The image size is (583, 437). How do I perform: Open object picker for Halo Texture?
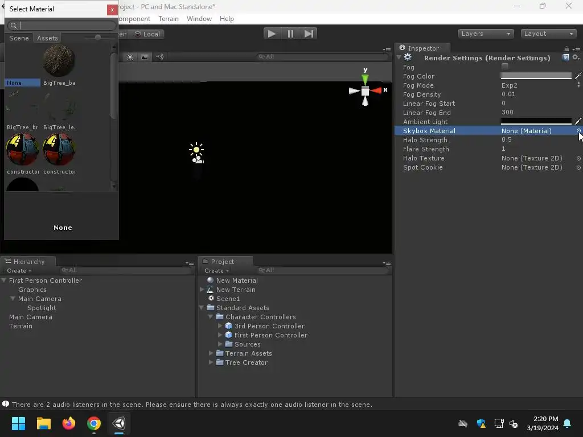(578, 158)
